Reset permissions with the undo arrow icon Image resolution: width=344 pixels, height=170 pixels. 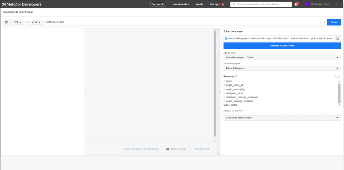click(335, 77)
